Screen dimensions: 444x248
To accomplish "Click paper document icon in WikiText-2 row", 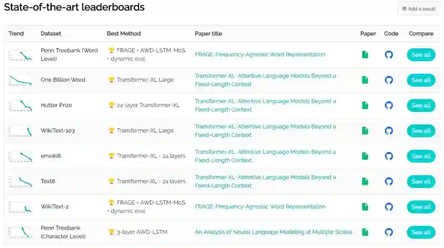I will [365, 207].
